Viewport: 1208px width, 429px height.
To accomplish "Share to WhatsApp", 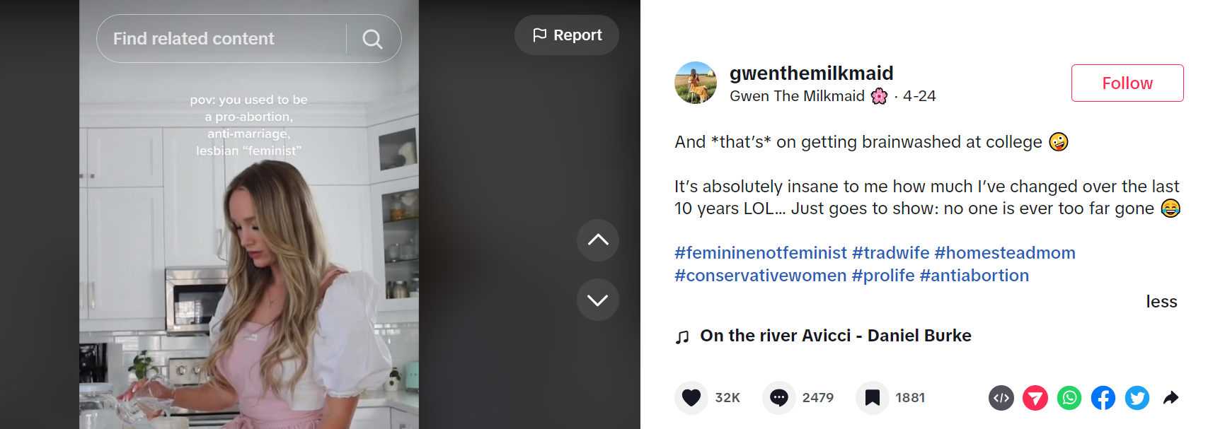I will pos(1069,398).
